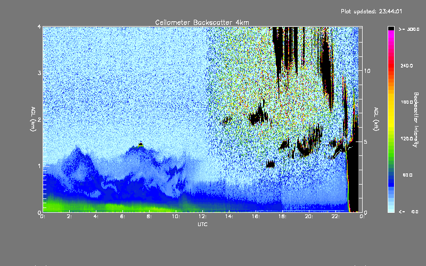Click the small red-yellow cloud echo near 1.5 km
This screenshot has width=426, height=266.
pos(141,145)
